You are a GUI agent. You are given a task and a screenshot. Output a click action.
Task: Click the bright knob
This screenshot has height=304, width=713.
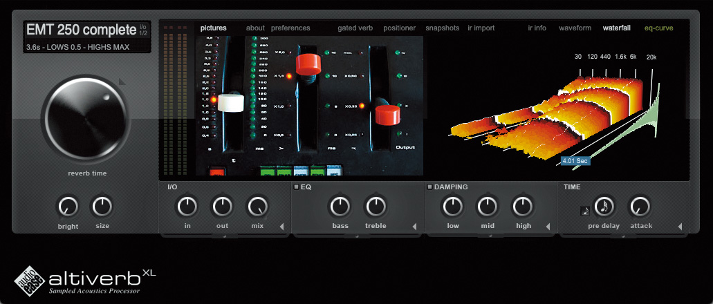coord(68,207)
